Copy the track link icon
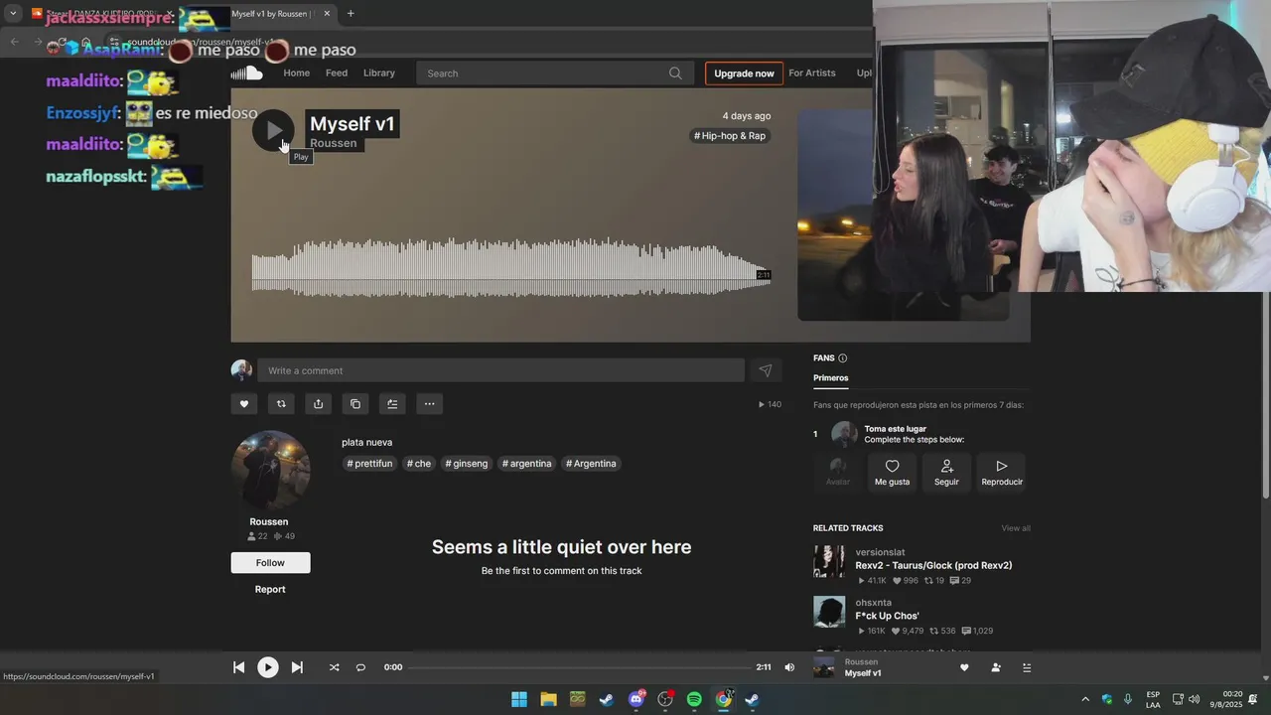Viewport: 1271px width, 715px height. [x=355, y=403]
